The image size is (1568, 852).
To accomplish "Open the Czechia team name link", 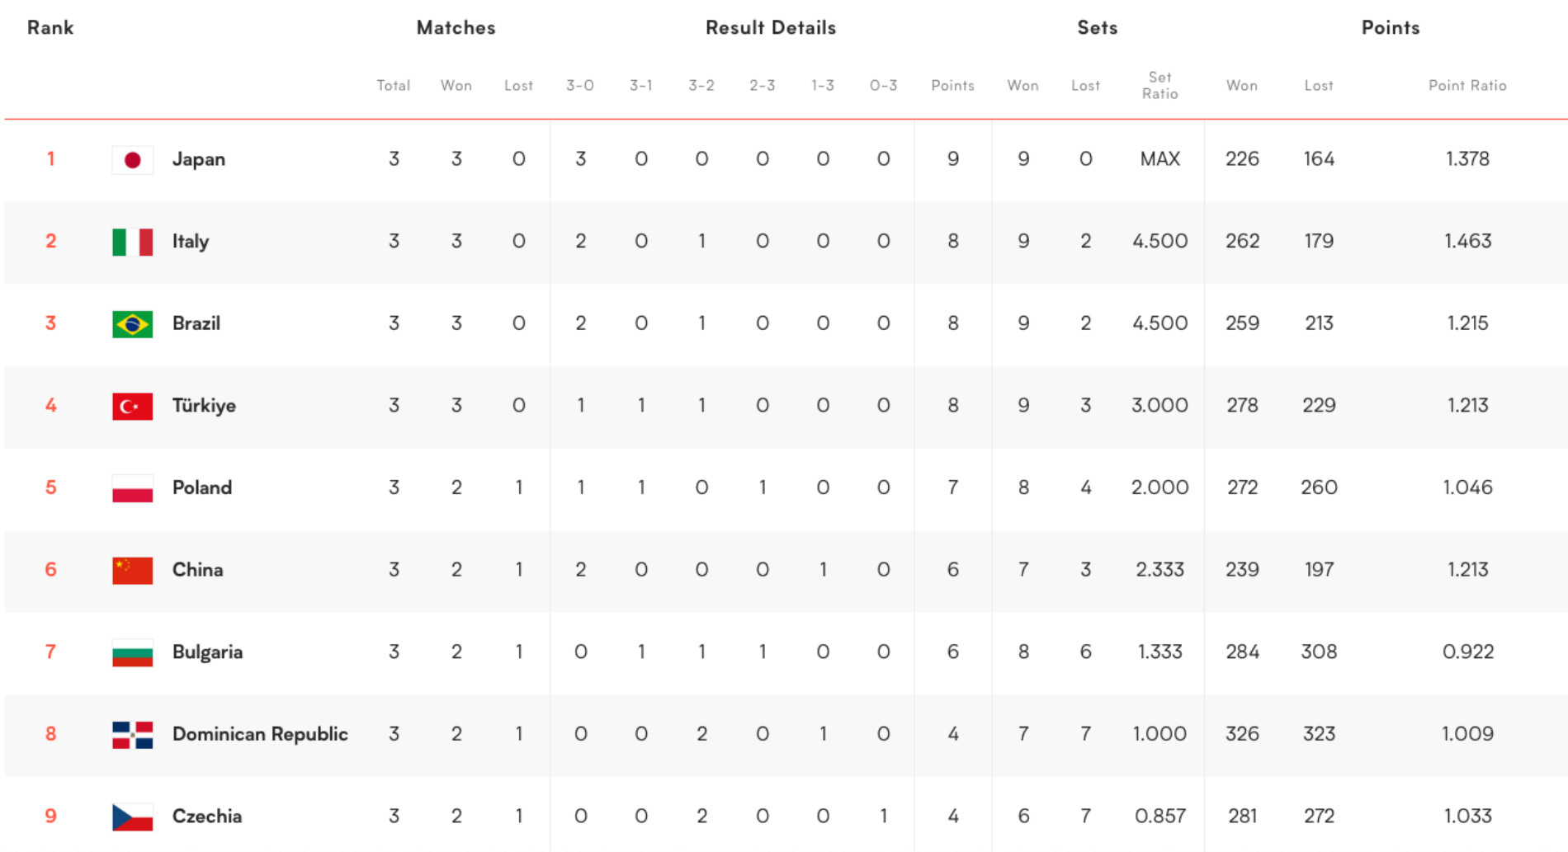I will pos(206,817).
